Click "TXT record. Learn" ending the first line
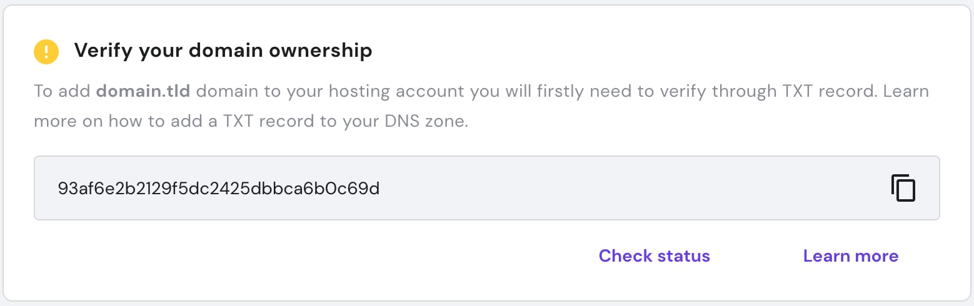 pos(855,92)
